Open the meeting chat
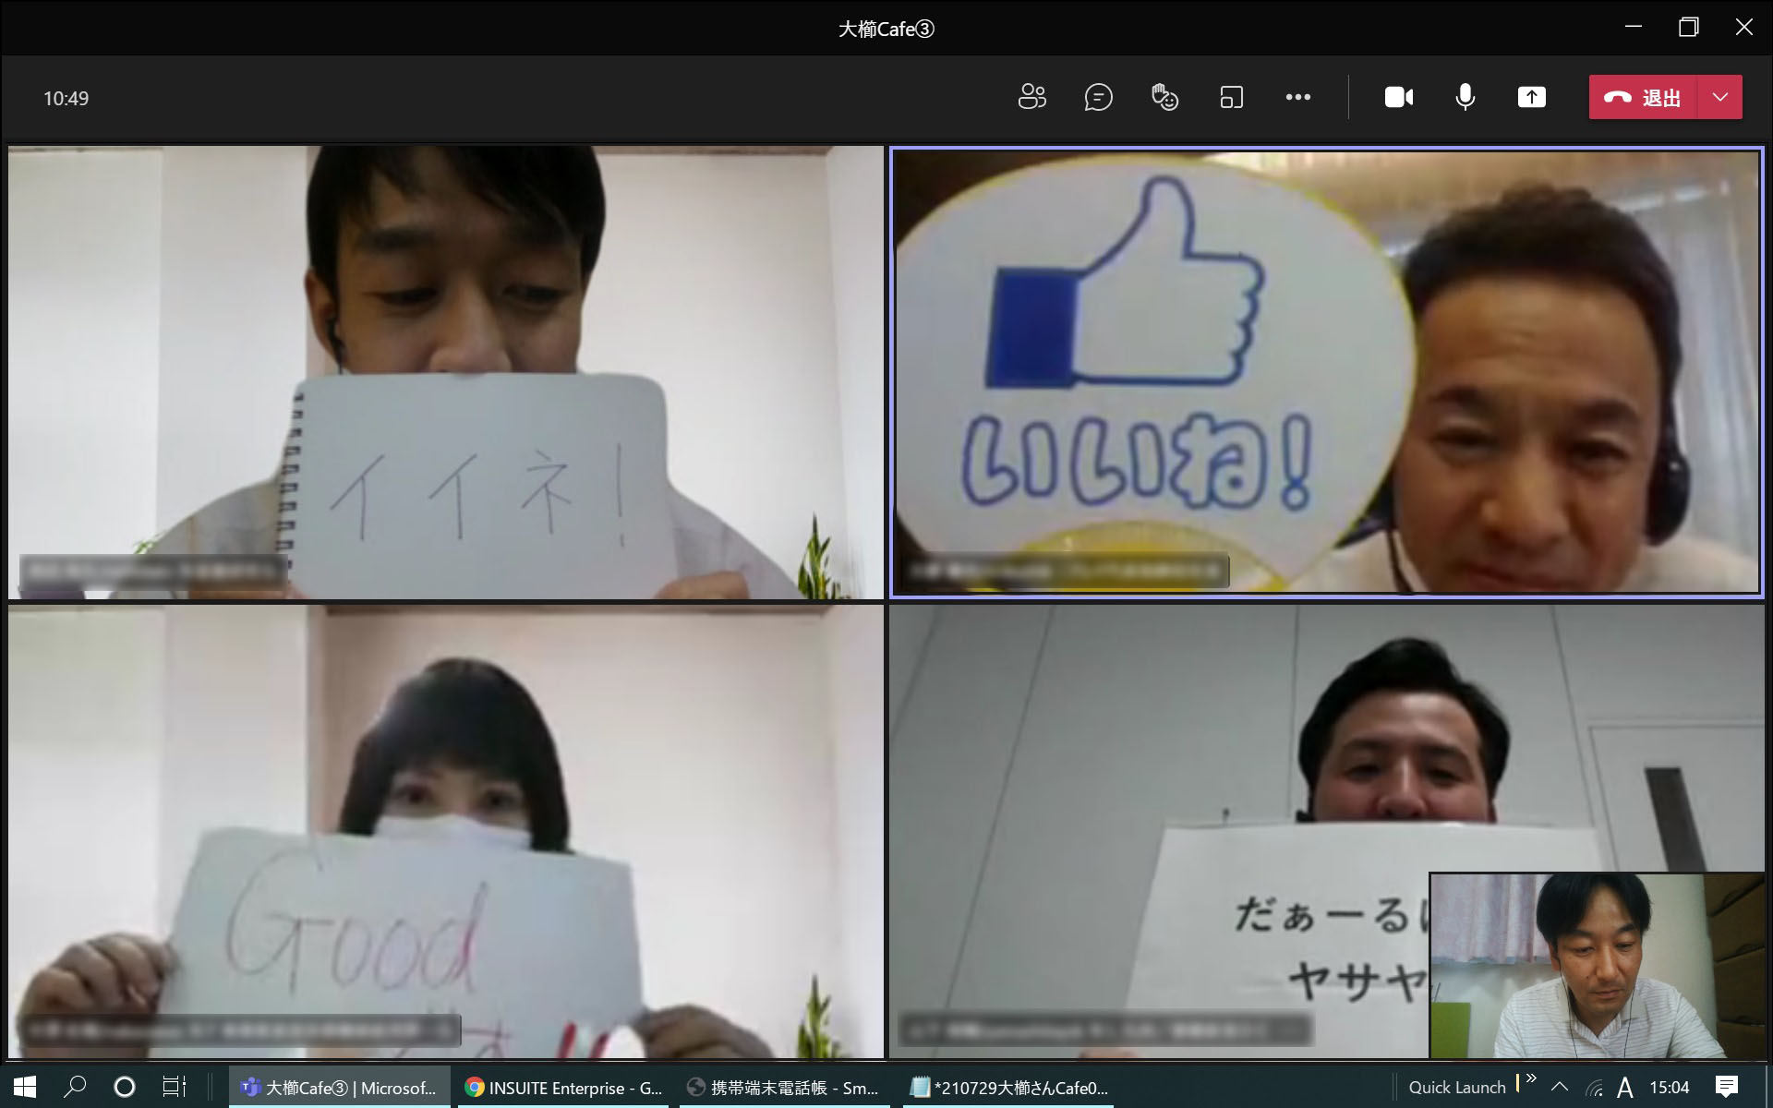 [x=1098, y=97]
